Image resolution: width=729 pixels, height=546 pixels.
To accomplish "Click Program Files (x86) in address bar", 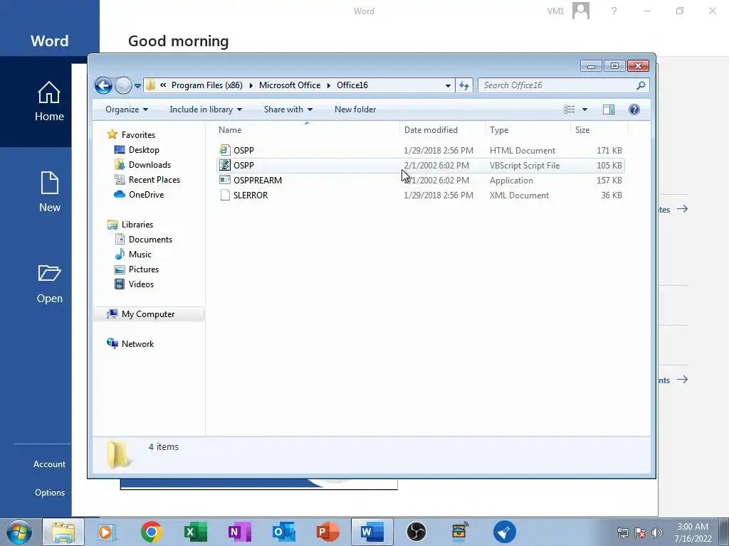I will click(207, 85).
